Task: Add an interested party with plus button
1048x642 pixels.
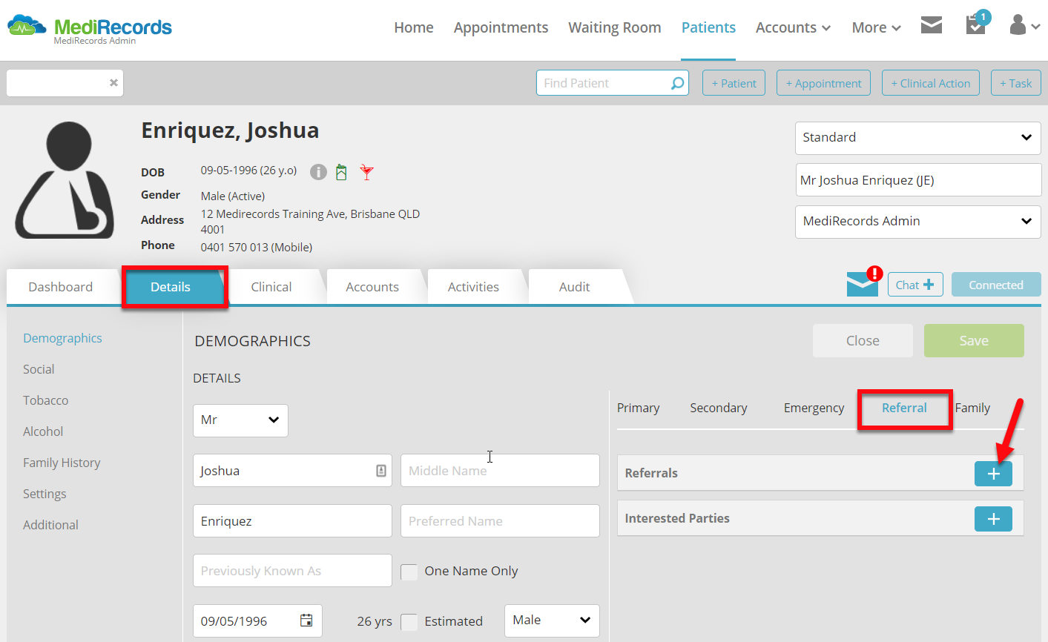Action: pyautogui.click(x=993, y=519)
